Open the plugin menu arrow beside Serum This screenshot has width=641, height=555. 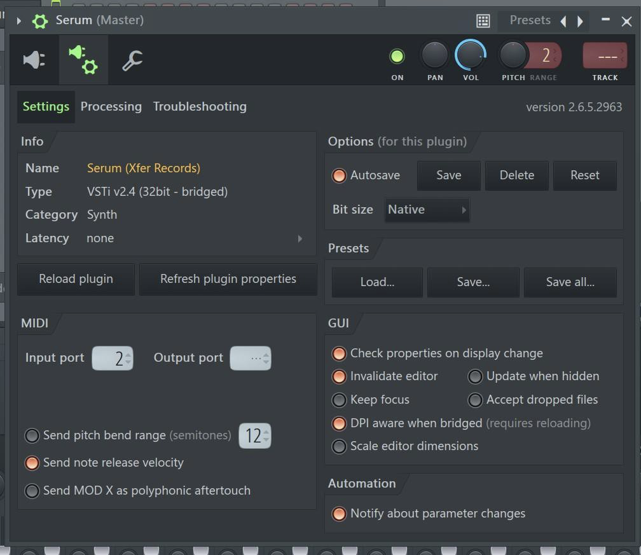pos(18,20)
